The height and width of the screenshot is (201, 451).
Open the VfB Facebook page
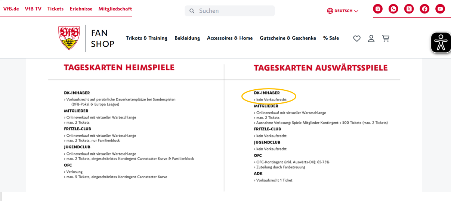[424, 9]
